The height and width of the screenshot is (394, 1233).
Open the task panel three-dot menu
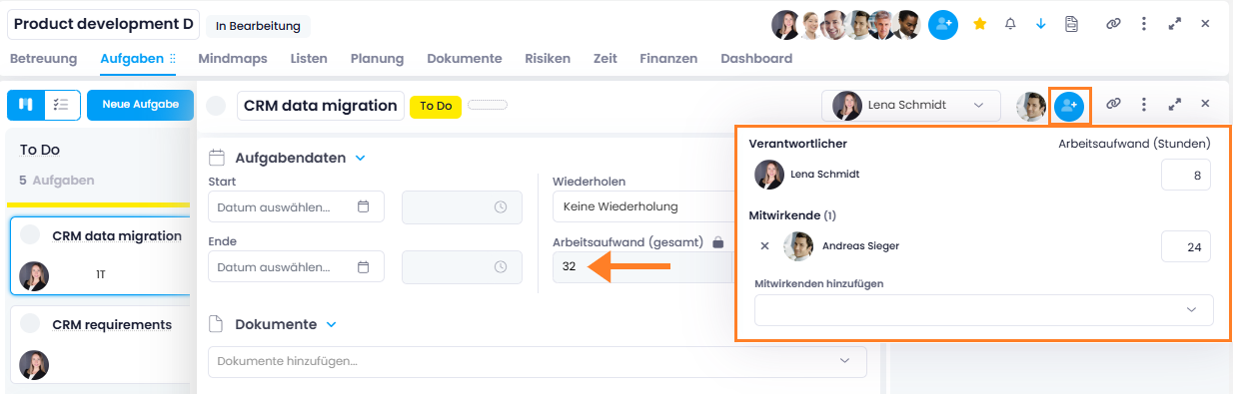[x=1143, y=104]
